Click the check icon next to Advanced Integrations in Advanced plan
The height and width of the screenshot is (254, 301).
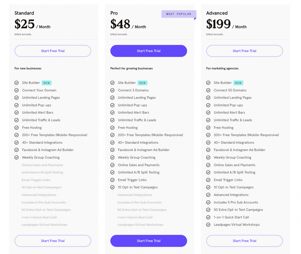click(208, 195)
